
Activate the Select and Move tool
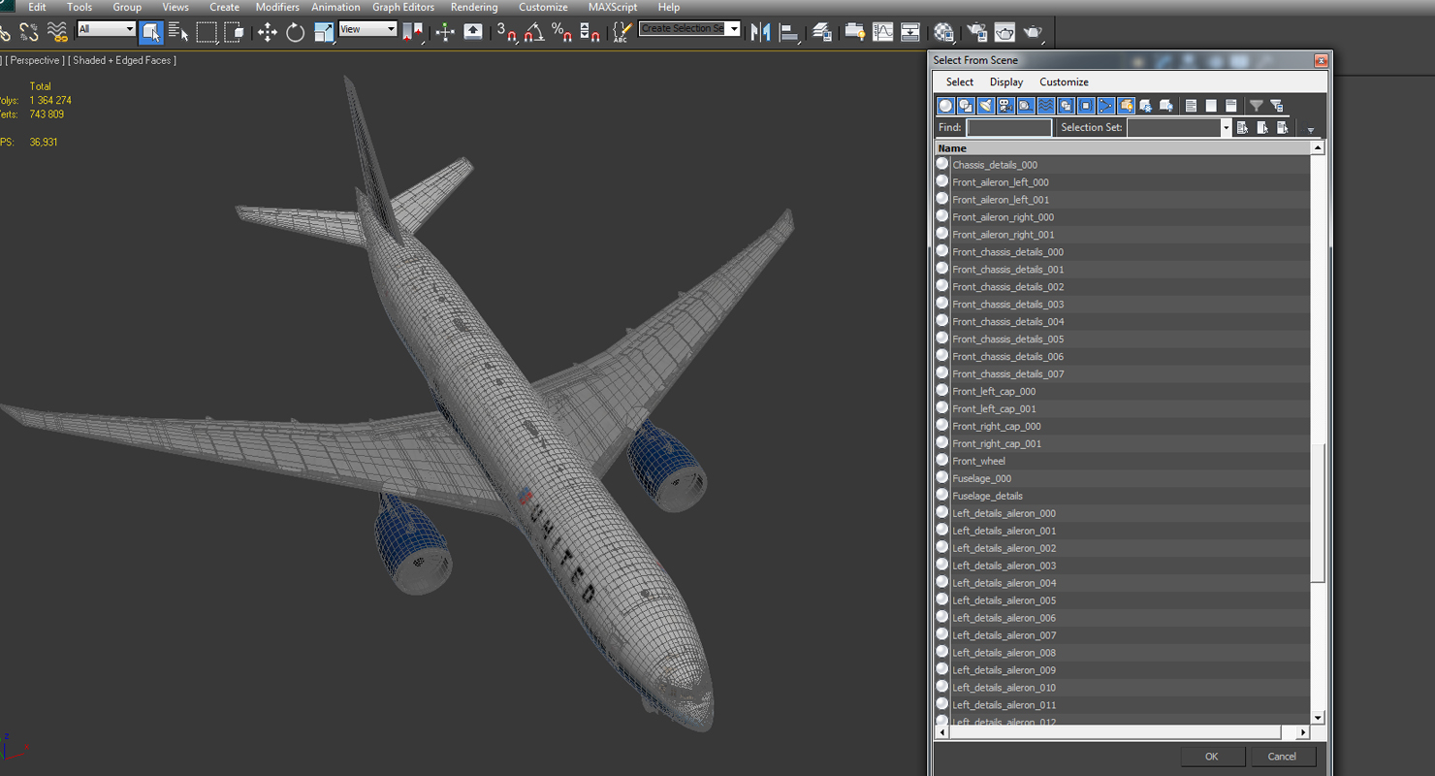click(268, 32)
